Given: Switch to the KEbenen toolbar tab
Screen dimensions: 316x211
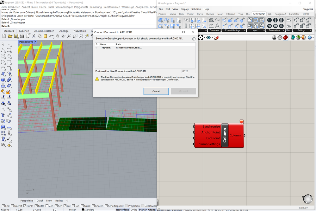Looking at the screenshot, I should pos(24,31).
